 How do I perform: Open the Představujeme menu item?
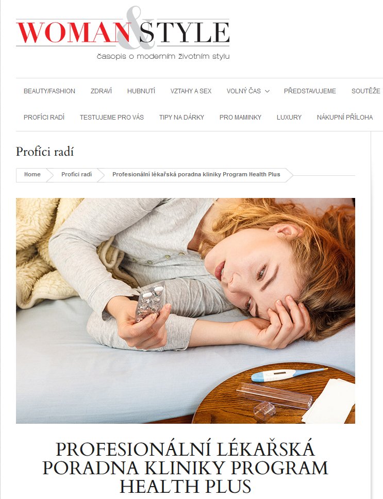[310, 91]
